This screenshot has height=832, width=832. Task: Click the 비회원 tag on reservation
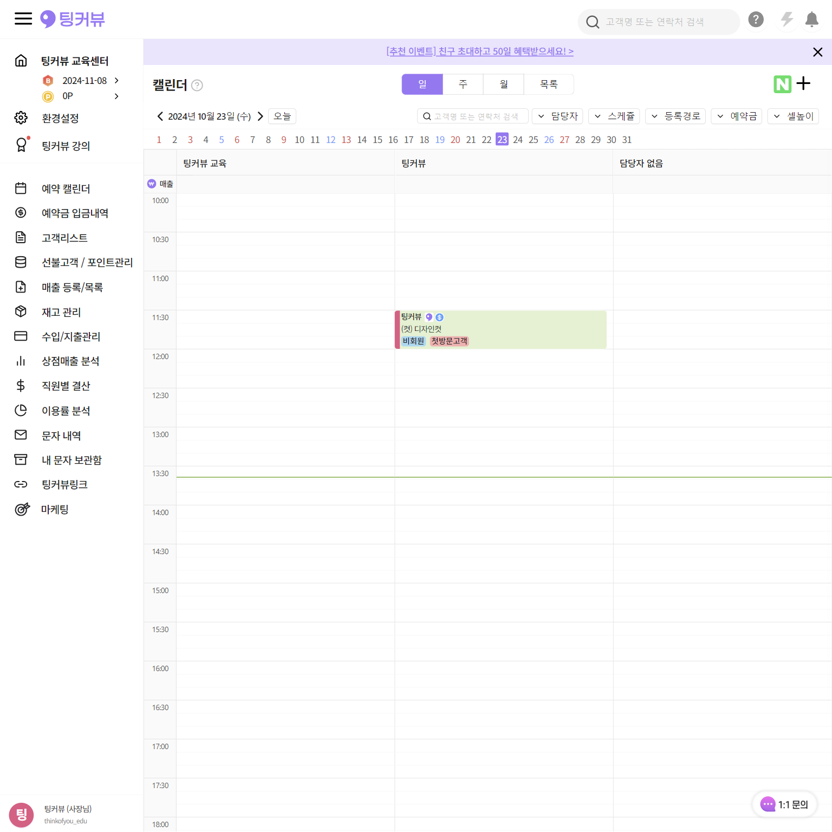point(413,341)
